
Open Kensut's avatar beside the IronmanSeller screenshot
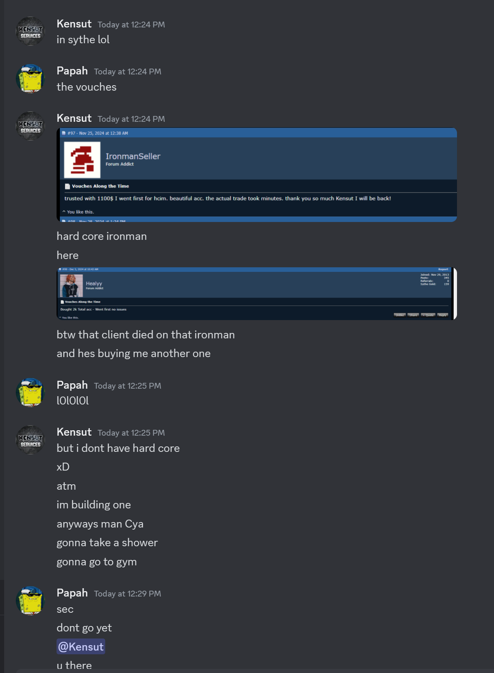point(30,126)
